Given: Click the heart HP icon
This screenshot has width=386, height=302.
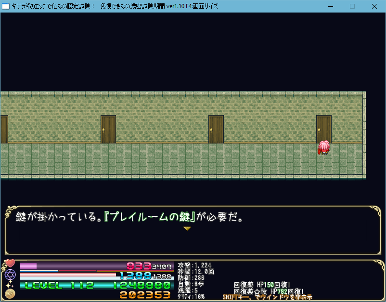Looking at the screenshot, I should (x=10, y=264).
